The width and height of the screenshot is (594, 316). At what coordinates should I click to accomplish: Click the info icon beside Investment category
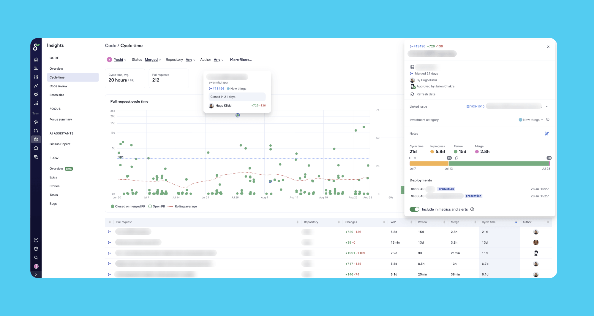point(548,119)
